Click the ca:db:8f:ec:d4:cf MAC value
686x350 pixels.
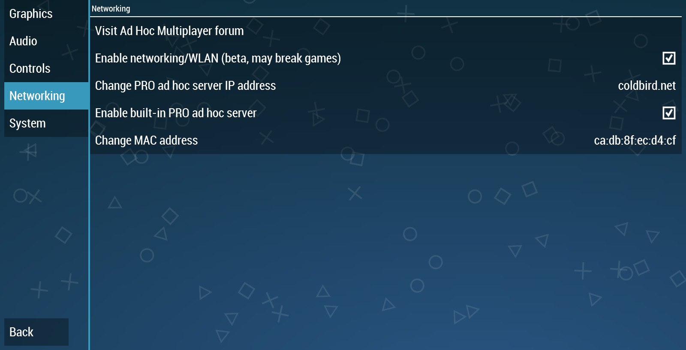click(635, 140)
